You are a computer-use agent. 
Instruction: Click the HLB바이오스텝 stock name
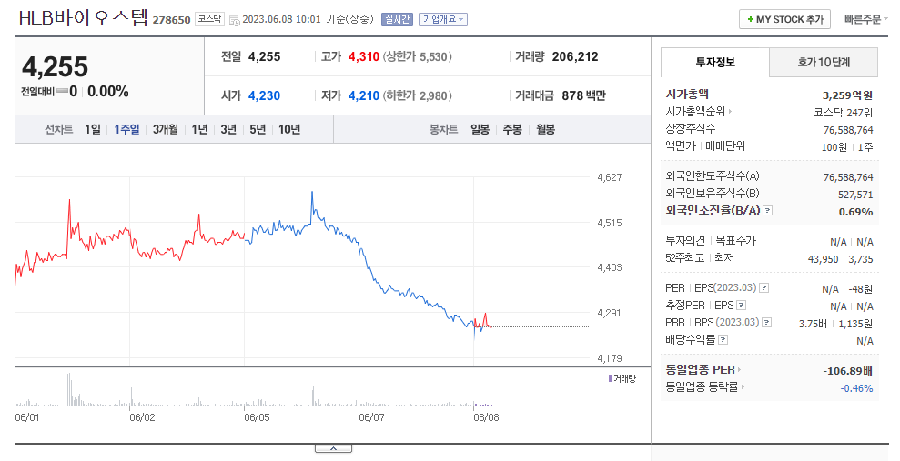(x=83, y=18)
